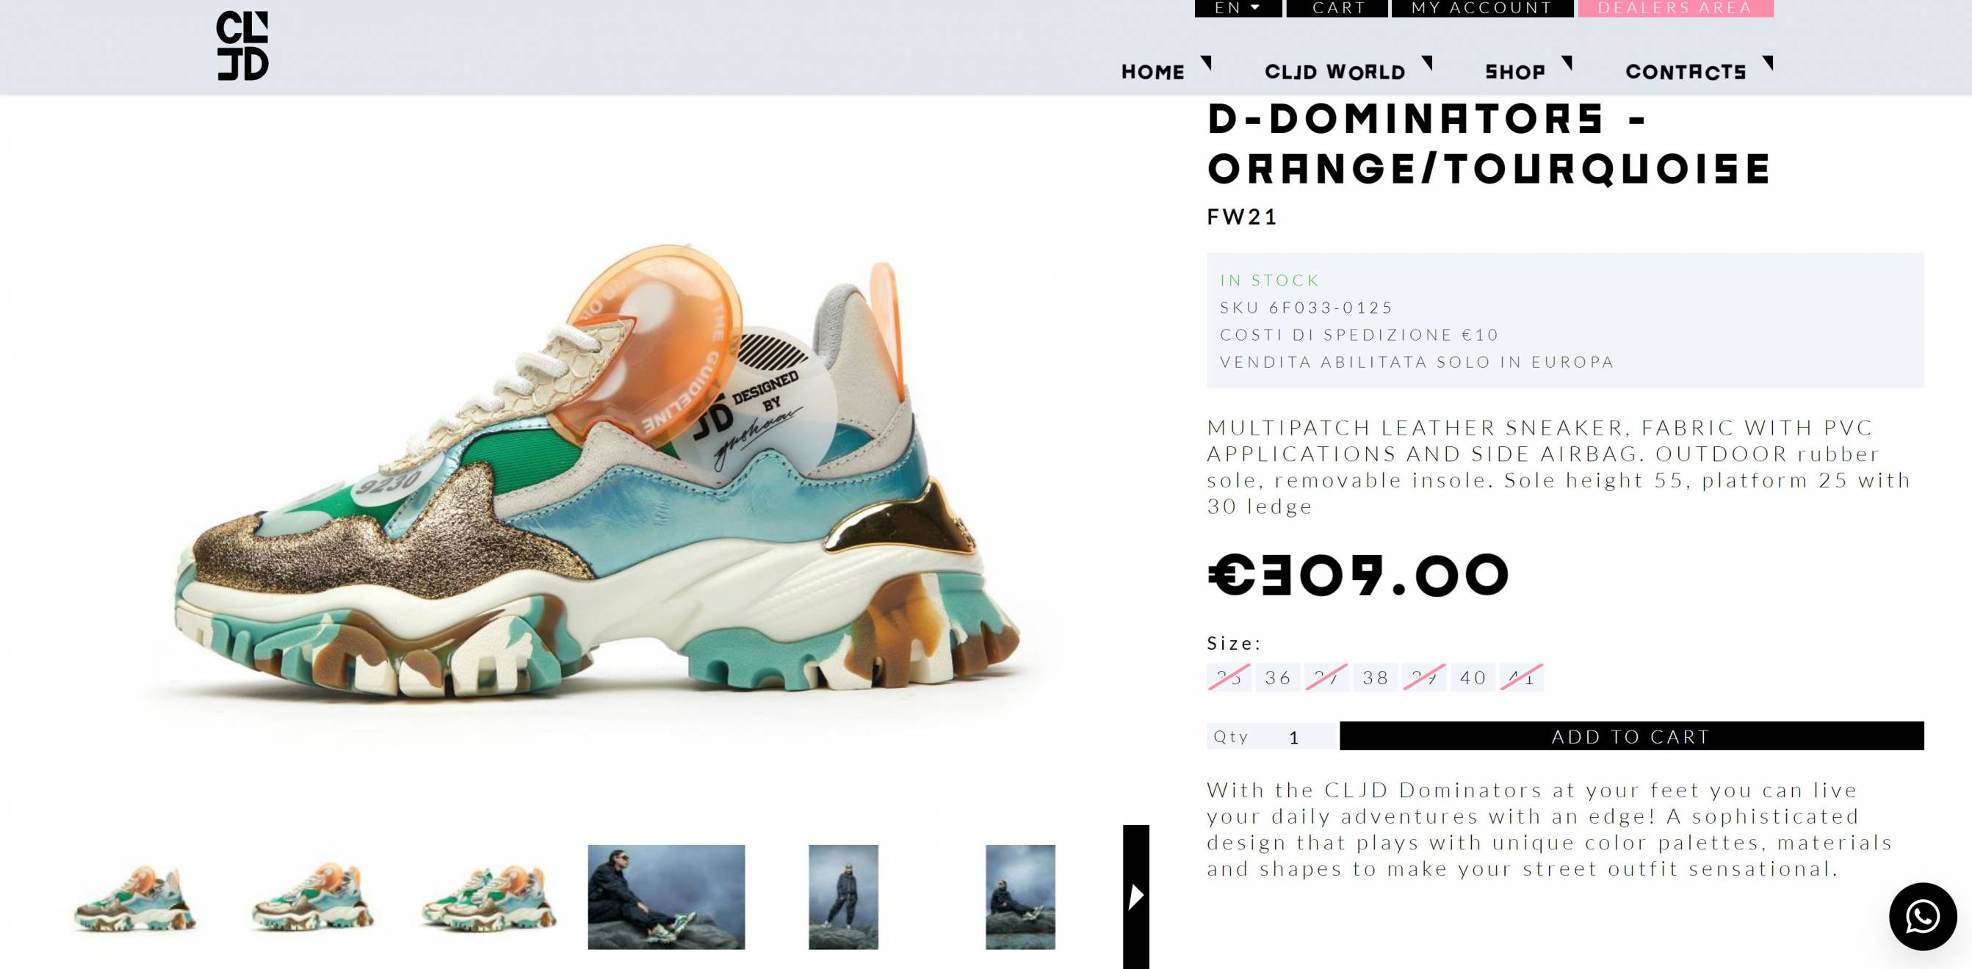
Task: Click the Qty quantity field
Action: click(1271, 736)
